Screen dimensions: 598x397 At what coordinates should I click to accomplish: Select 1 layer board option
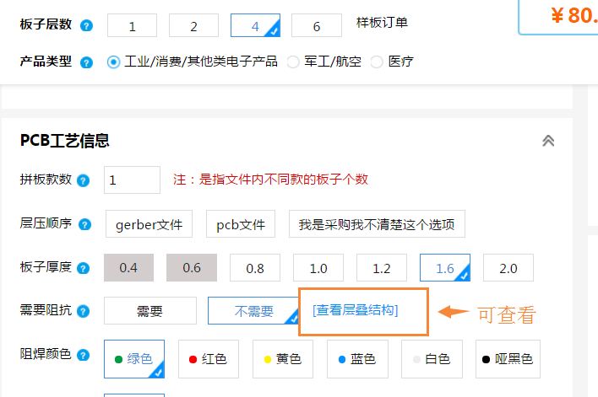(x=132, y=25)
